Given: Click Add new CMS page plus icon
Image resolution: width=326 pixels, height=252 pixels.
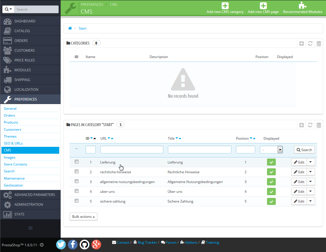Looking at the screenshot, I should pos(263,6).
